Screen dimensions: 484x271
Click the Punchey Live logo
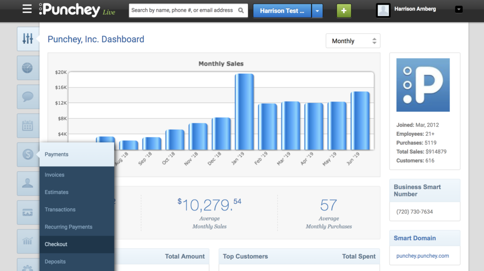[77, 10]
